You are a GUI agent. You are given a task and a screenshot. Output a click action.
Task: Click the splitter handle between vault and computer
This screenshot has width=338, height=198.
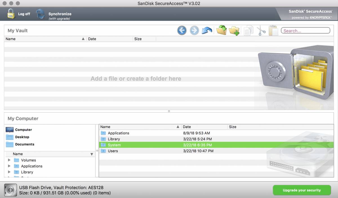pos(169,111)
